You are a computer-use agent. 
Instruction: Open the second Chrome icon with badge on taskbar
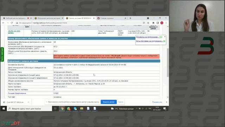click(x=69, y=109)
